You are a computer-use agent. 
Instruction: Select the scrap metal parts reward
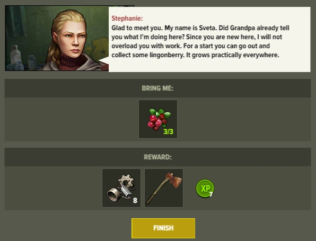point(121,188)
